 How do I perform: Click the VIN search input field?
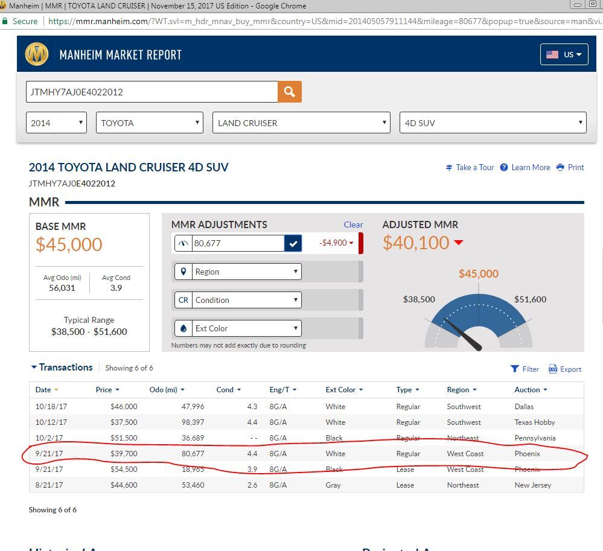152,92
